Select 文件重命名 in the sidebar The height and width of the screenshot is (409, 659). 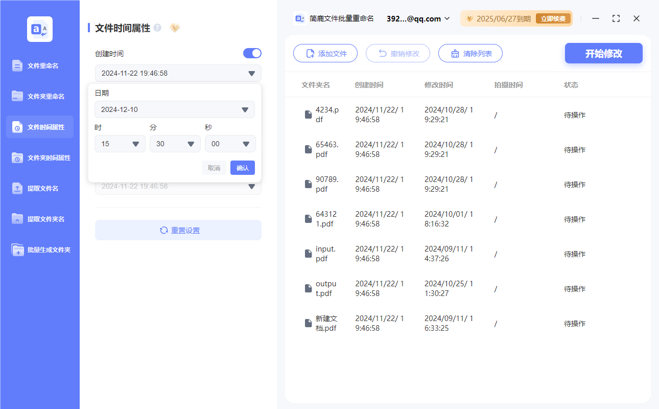click(39, 65)
